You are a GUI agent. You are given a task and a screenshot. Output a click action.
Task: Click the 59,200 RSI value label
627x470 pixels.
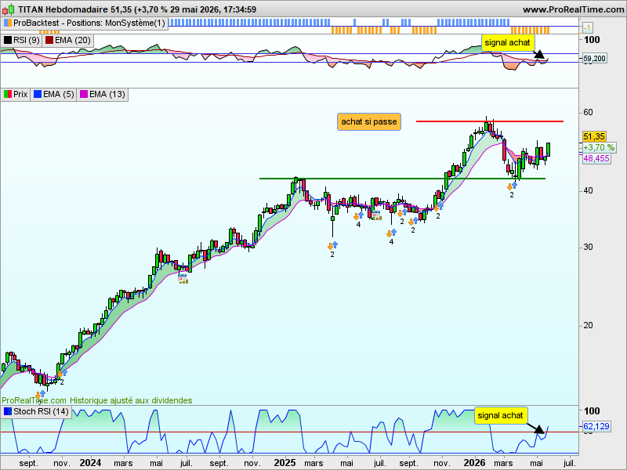pyautogui.click(x=595, y=59)
